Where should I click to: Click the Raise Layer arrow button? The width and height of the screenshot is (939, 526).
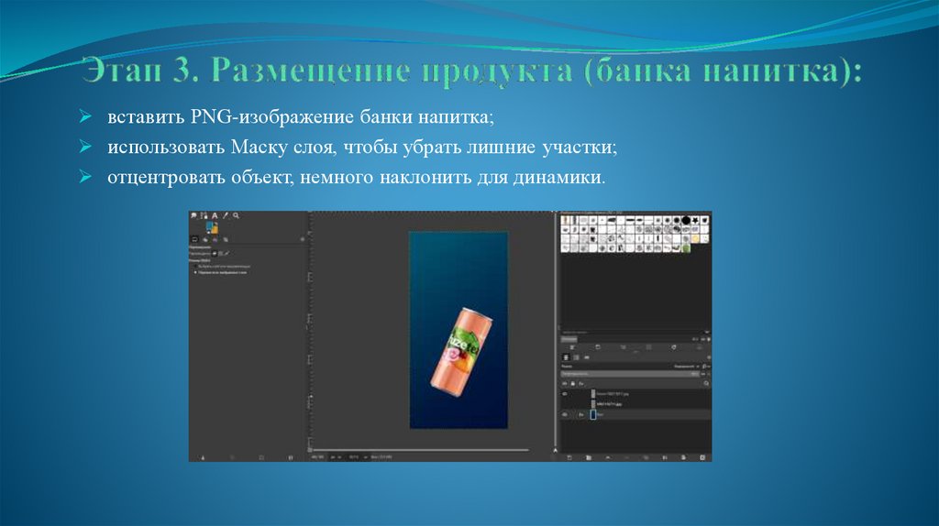(608, 458)
